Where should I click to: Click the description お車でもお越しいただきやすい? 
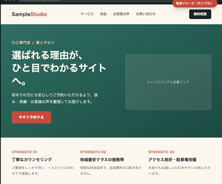[179, 170]
